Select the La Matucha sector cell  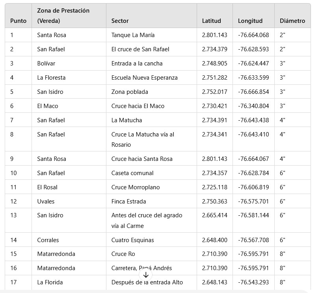pyautogui.click(x=127, y=120)
